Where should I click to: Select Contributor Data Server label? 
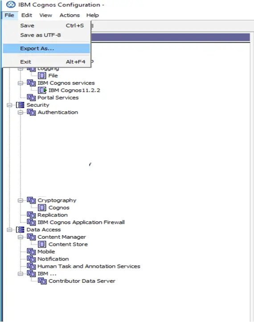(82, 281)
